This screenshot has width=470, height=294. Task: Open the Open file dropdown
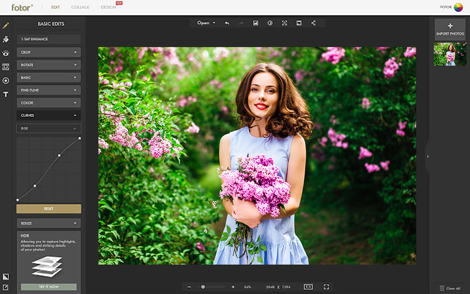coord(206,23)
